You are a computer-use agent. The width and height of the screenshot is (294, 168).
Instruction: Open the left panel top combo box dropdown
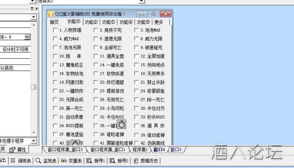(33, 17)
